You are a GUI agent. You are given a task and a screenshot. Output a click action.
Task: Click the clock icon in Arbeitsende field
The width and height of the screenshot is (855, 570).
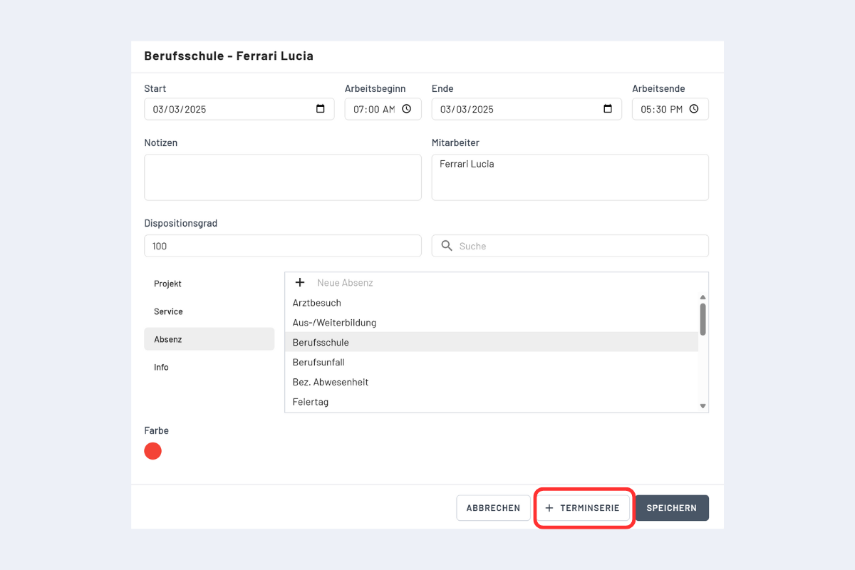point(694,109)
